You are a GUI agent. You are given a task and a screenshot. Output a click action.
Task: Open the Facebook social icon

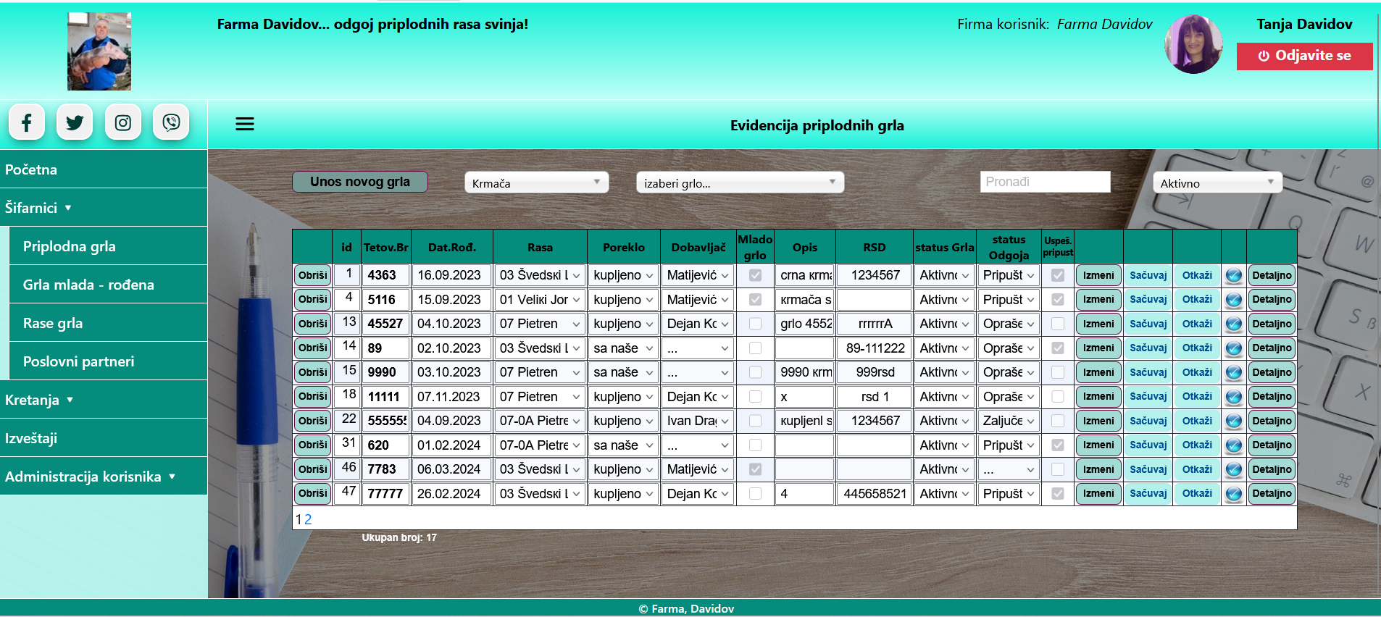coord(27,122)
